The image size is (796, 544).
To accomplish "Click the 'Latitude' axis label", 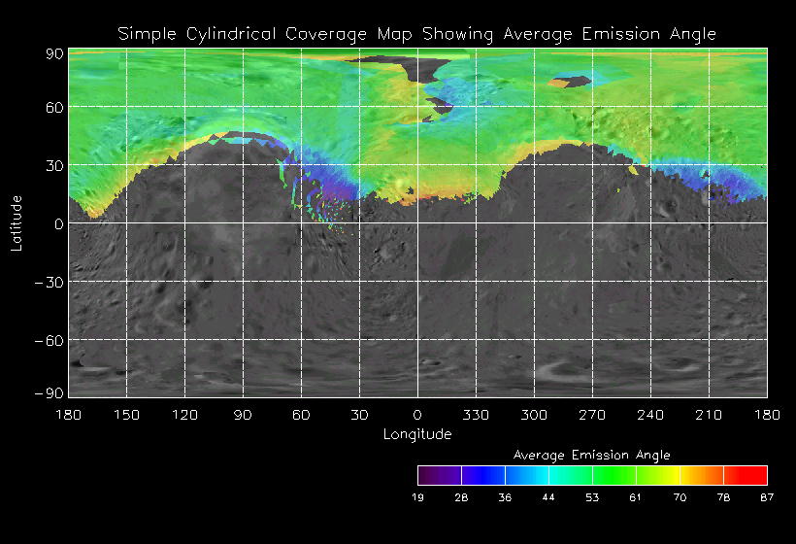I will tap(17, 223).
